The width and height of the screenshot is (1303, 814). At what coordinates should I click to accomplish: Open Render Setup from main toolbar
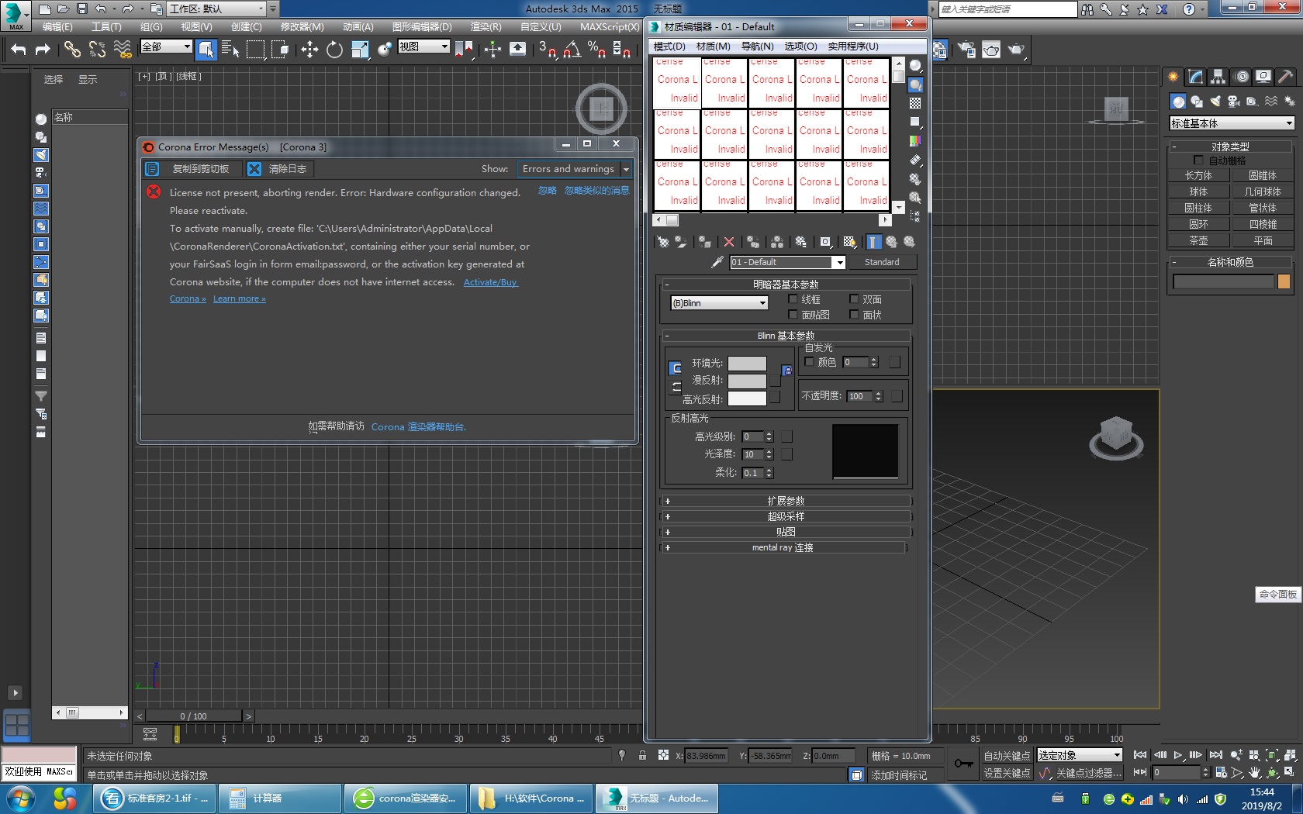[966, 50]
